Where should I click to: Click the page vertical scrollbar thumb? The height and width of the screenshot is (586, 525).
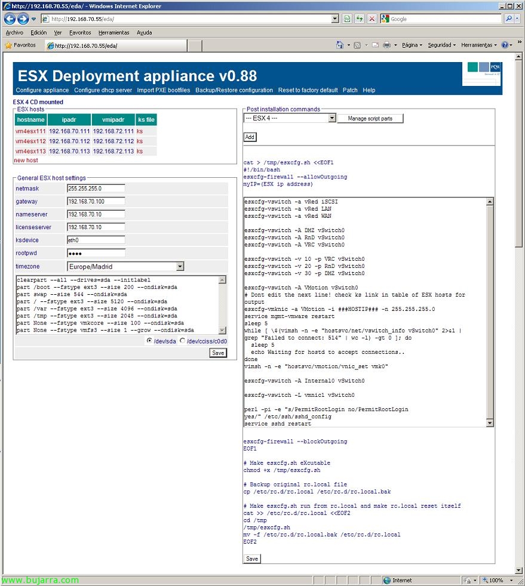click(518, 153)
